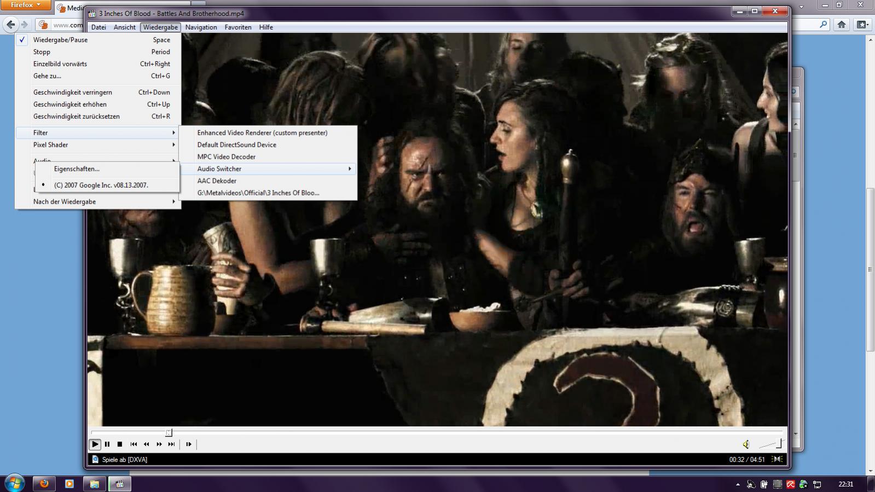The image size is (875, 492).
Task: Open the Favoriten menu
Action: 238,27
